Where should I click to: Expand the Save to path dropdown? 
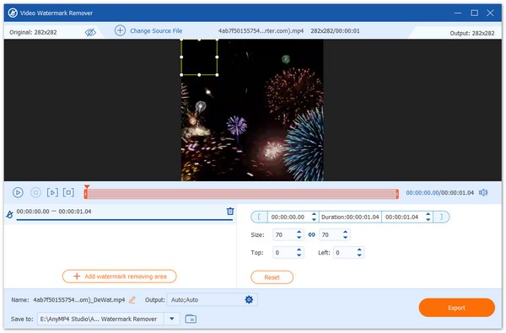click(172, 319)
